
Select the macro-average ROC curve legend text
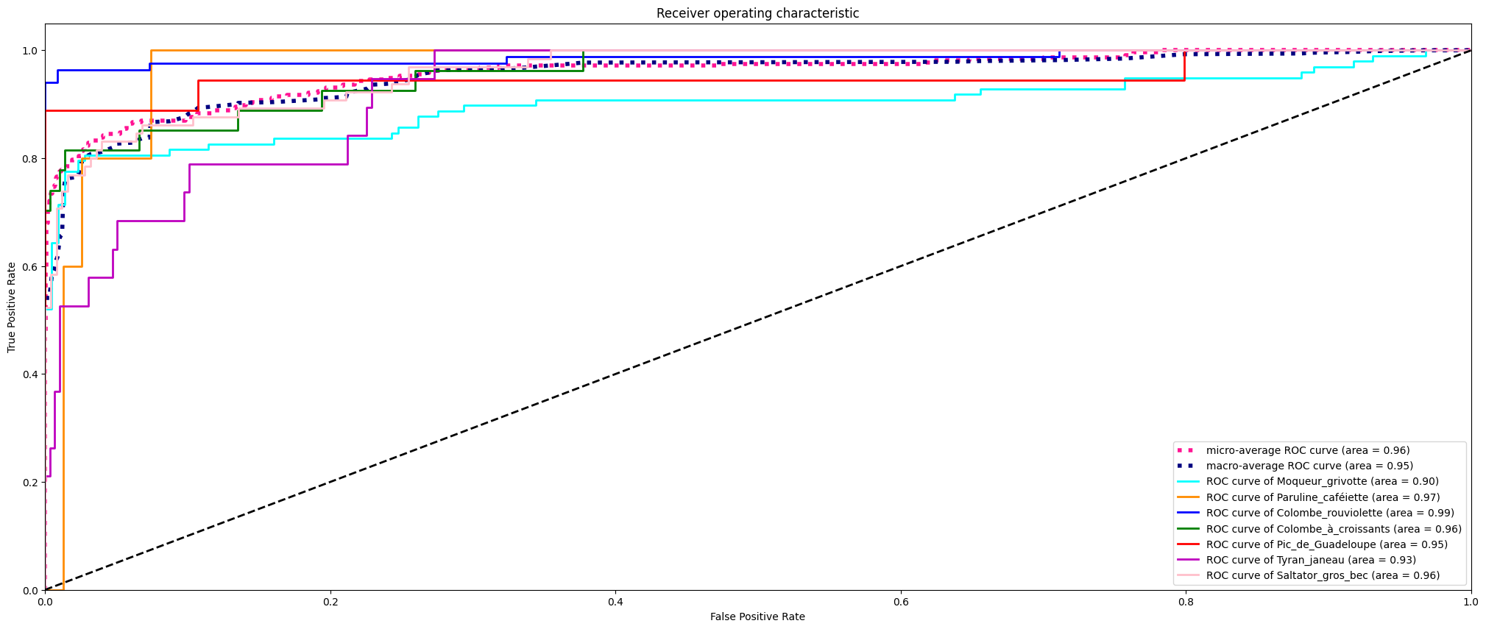tap(1309, 466)
